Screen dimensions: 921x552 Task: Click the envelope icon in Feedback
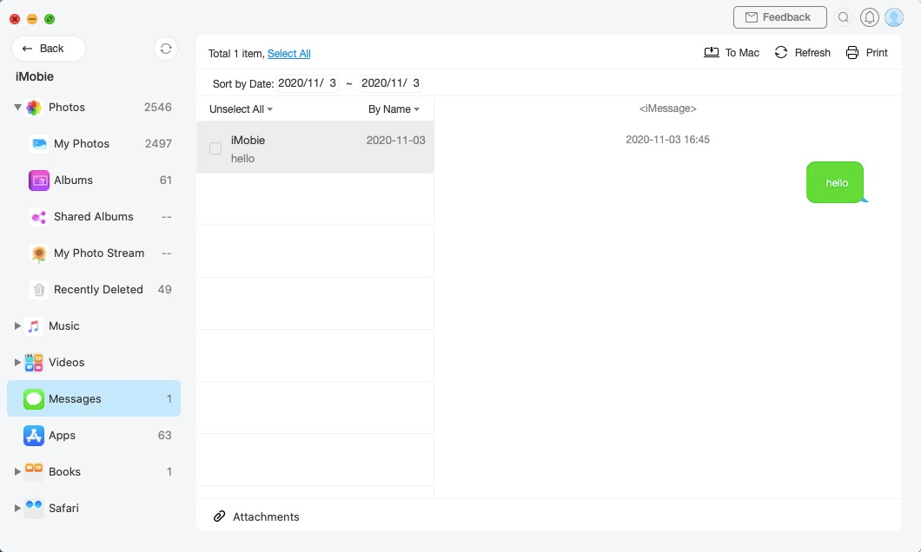click(752, 17)
